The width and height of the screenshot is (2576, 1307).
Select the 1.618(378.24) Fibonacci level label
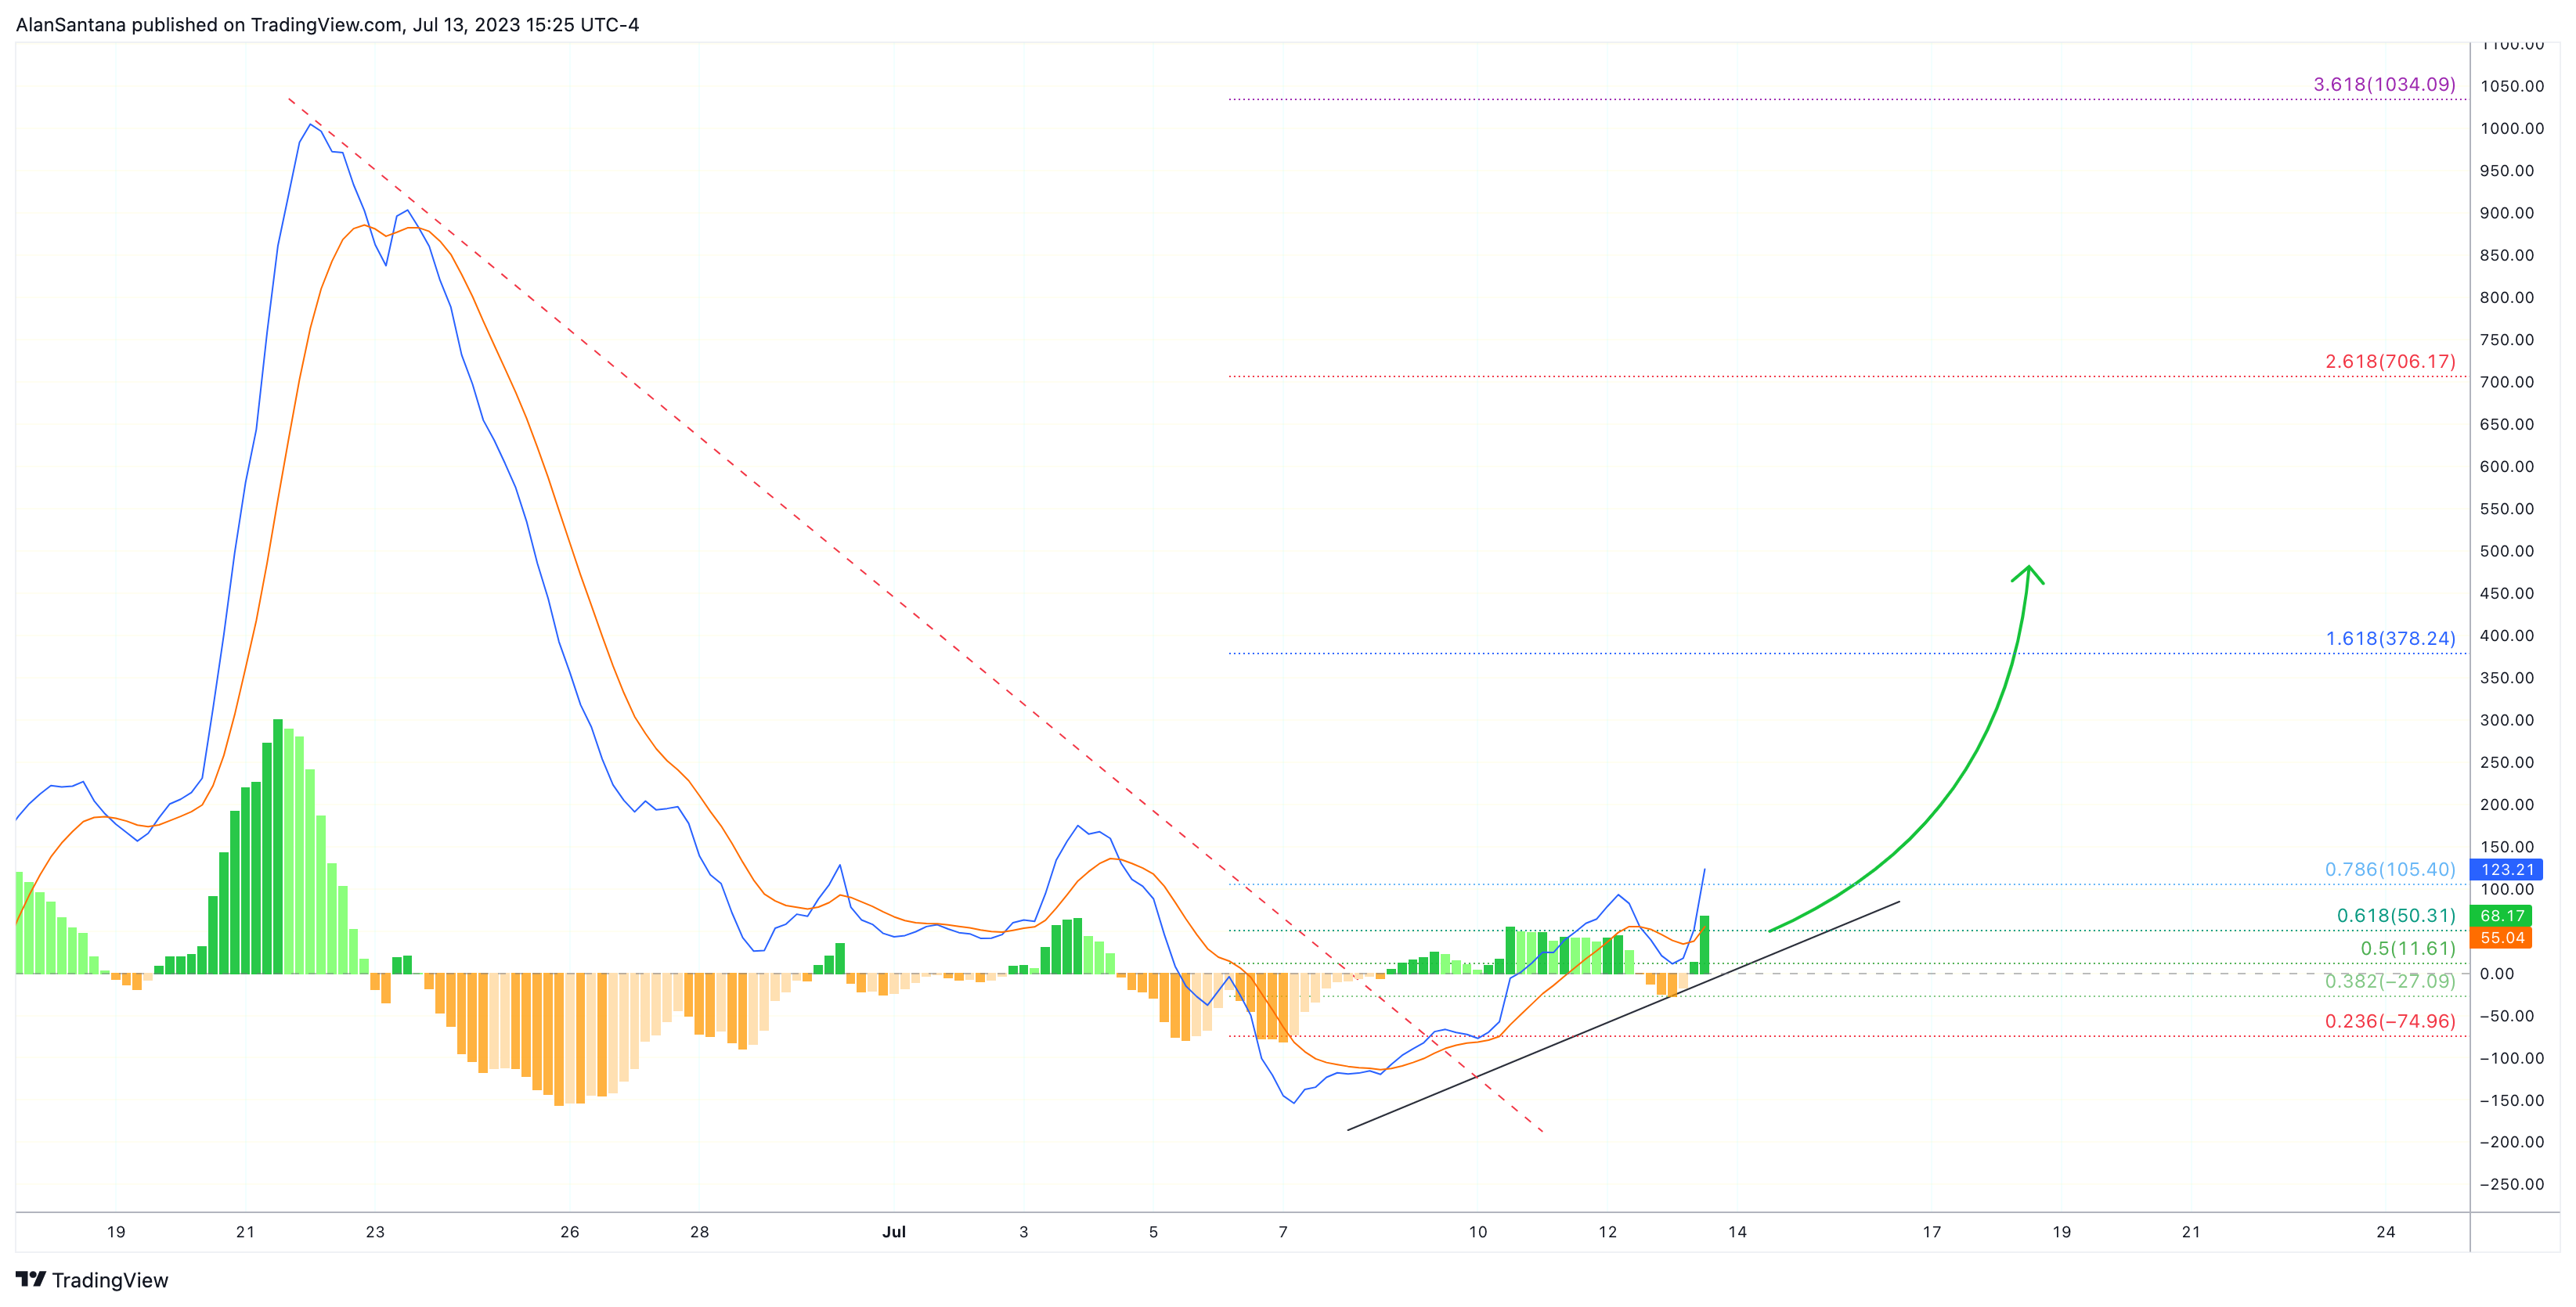[2390, 638]
